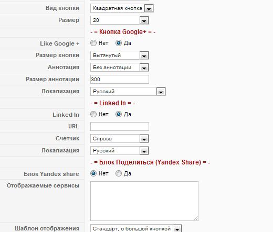
Task: Open the Аннотация dropdown
Action: point(120,68)
